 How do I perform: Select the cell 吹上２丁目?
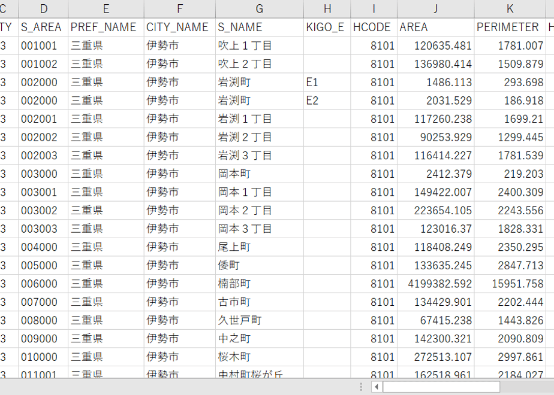click(260, 64)
